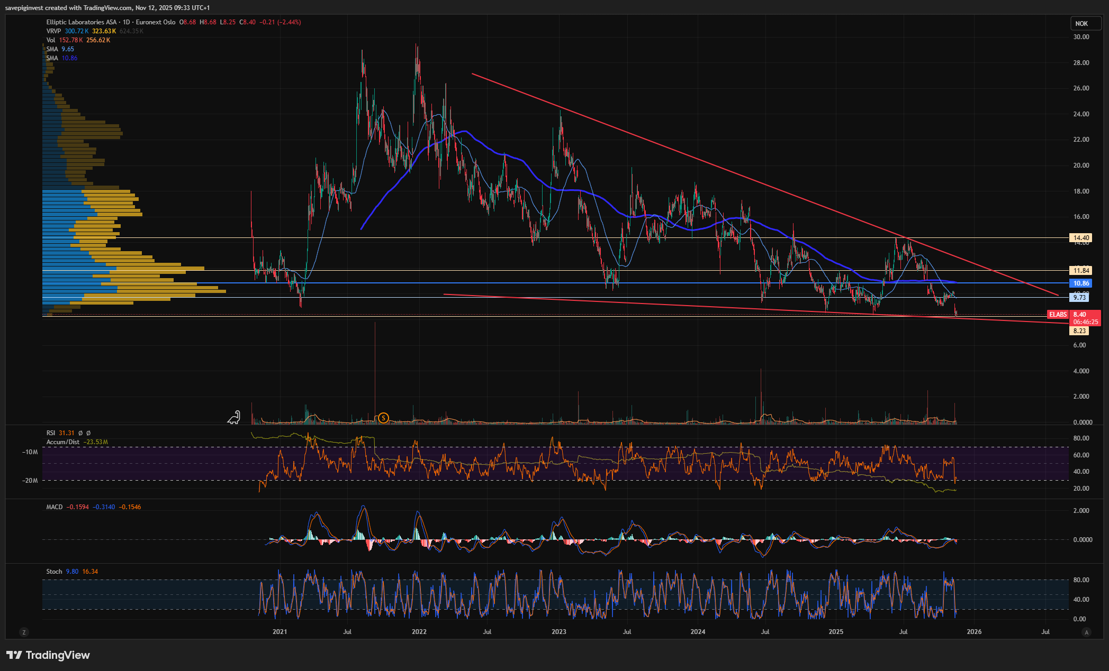Image resolution: width=1109 pixels, height=671 pixels.
Task: Click the 2025 label on time axis
Action: (836, 632)
